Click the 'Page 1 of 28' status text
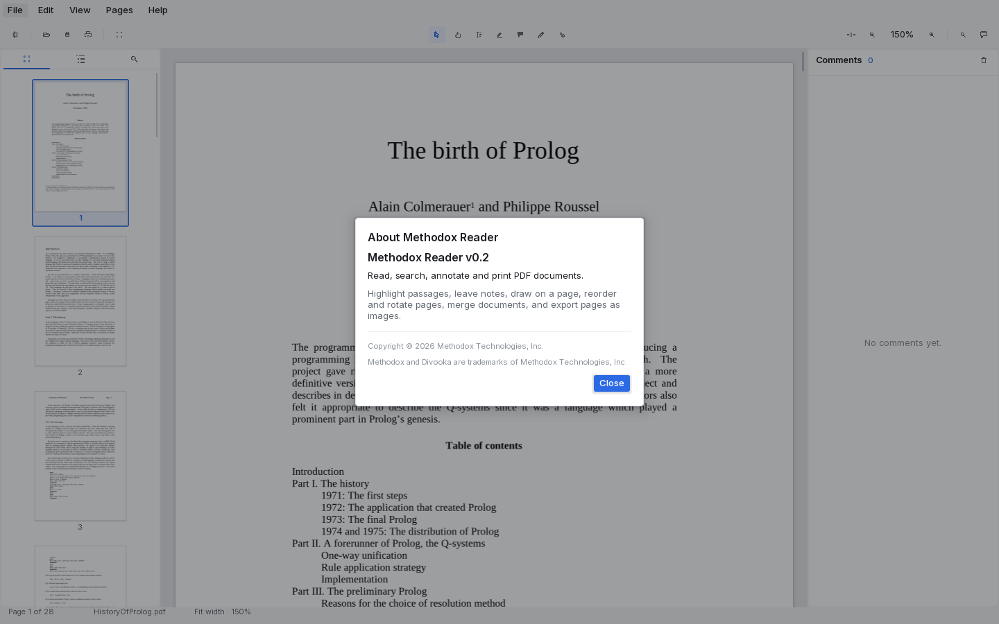Viewport: 999px width, 624px height. click(31, 612)
